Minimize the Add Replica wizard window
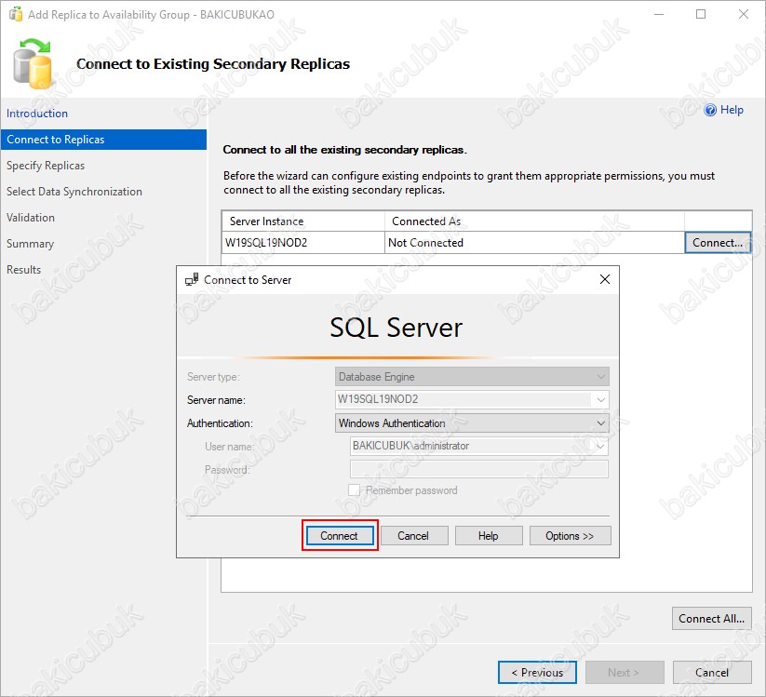This screenshot has width=766, height=697. point(659,14)
